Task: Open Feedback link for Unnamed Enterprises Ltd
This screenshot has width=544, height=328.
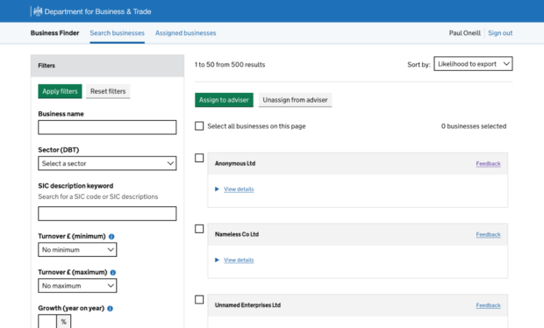Action: coord(488,305)
